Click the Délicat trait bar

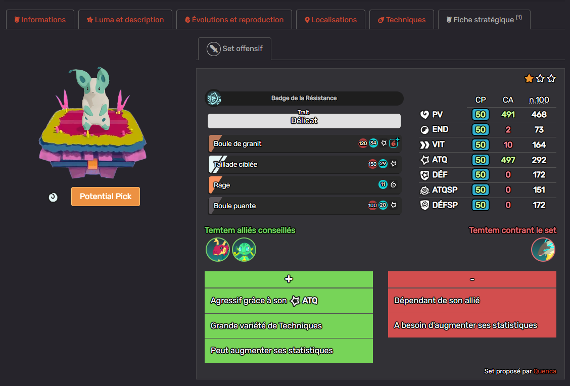304,121
